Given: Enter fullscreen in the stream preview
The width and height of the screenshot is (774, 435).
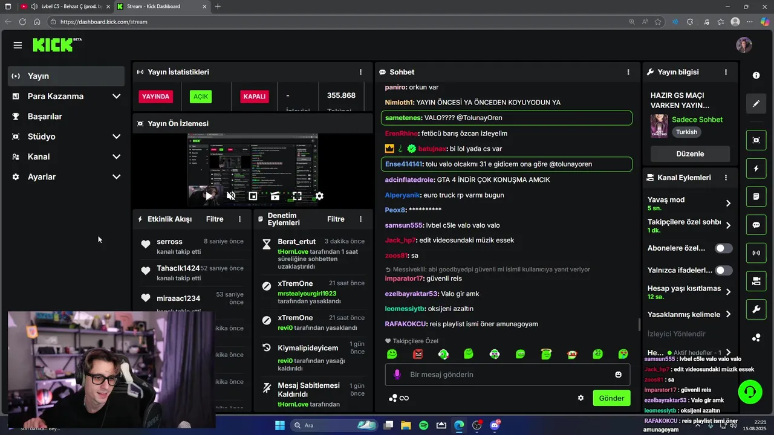Looking at the screenshot, I should click(297, 196).
